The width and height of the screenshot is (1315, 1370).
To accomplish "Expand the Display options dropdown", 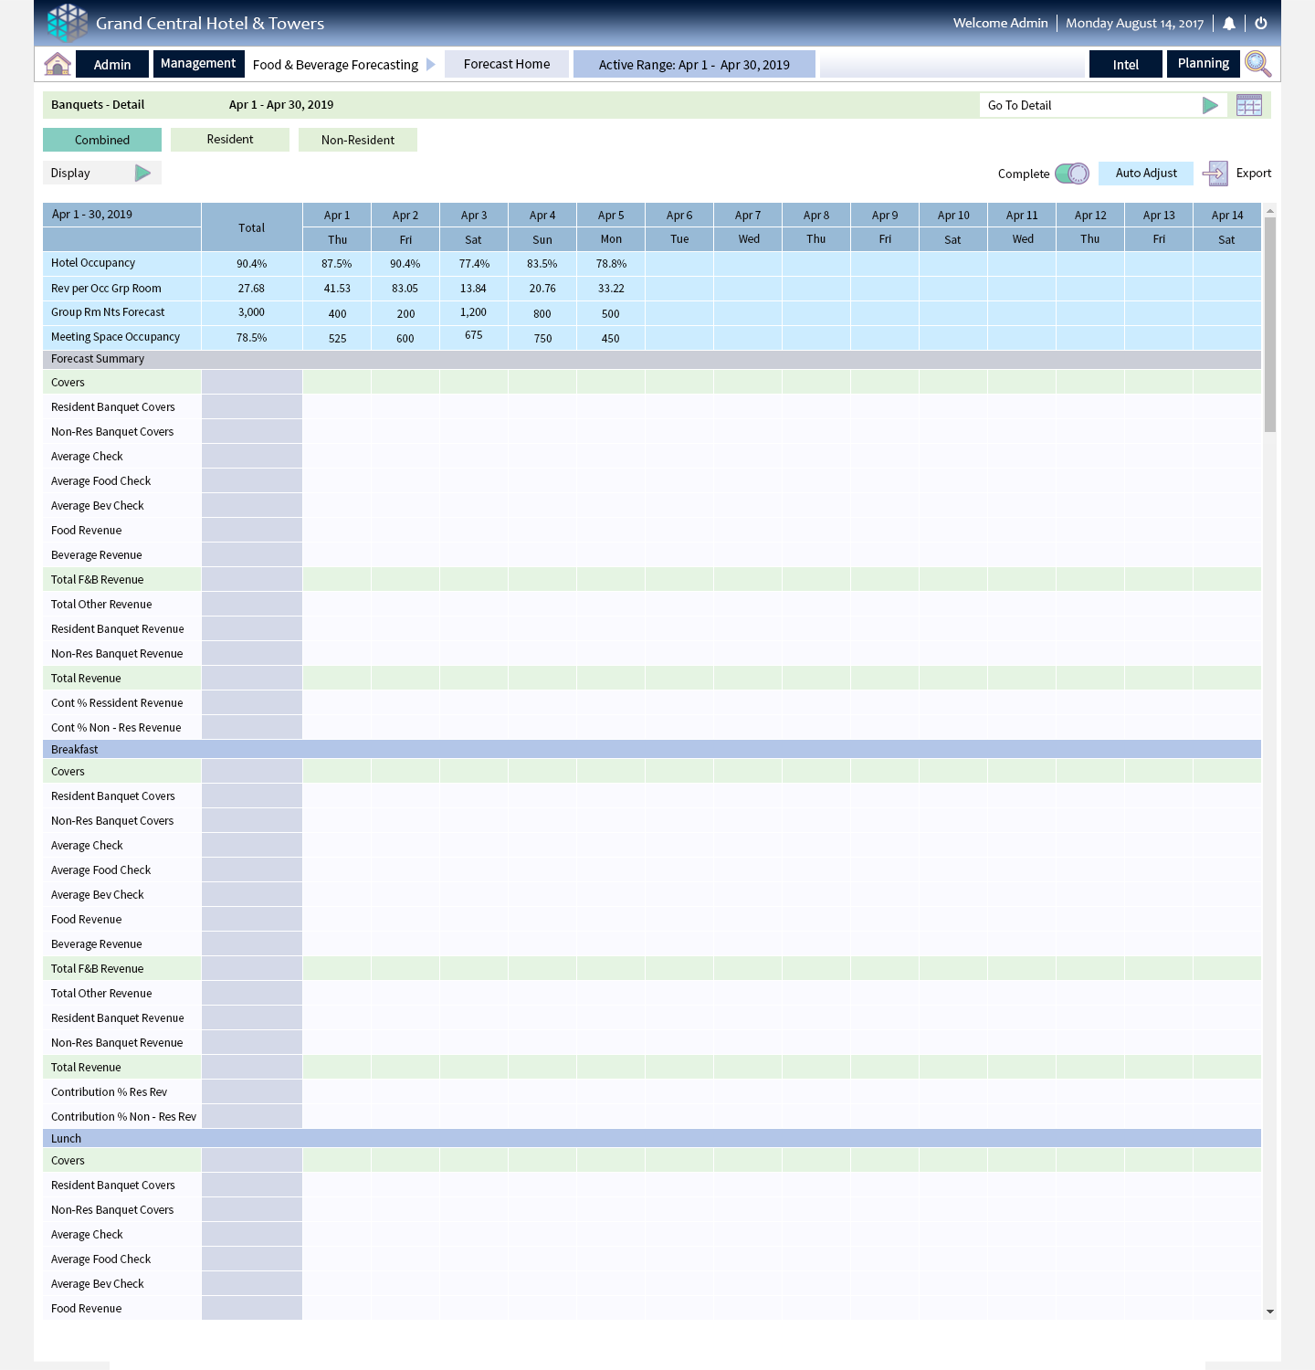I will tap(142, 173).
